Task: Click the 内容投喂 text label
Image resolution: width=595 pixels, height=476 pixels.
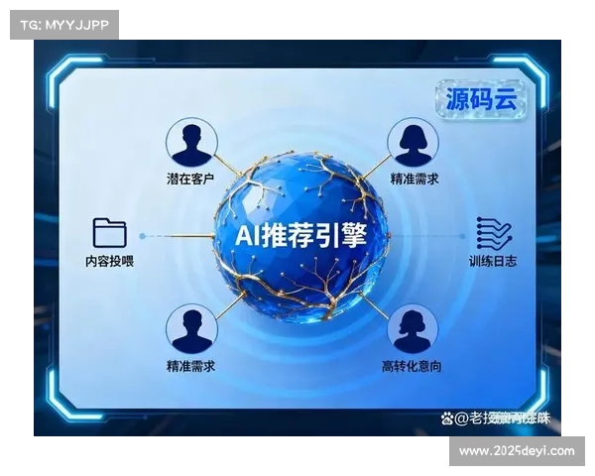Action: click(x=109, y=262)
